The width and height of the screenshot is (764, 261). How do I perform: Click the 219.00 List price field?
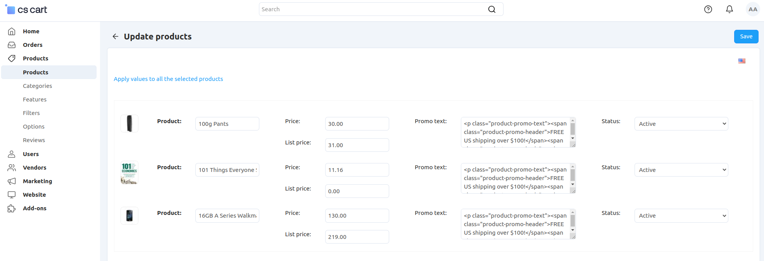click(357, 237)
